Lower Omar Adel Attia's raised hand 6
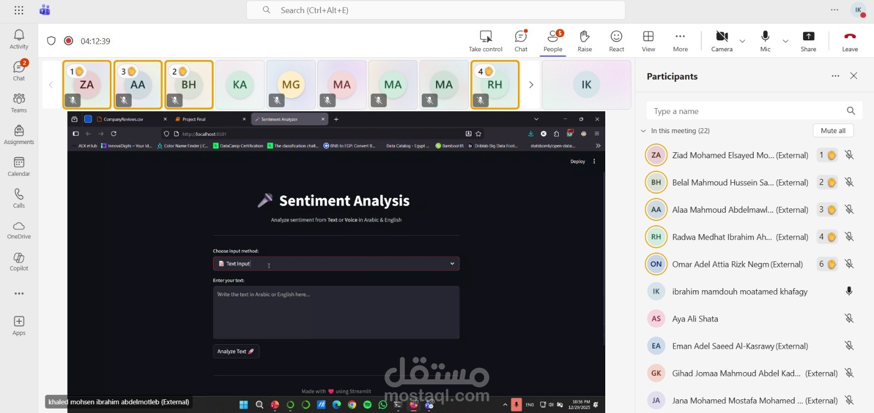874x413 pixels. tap(827, 264)
